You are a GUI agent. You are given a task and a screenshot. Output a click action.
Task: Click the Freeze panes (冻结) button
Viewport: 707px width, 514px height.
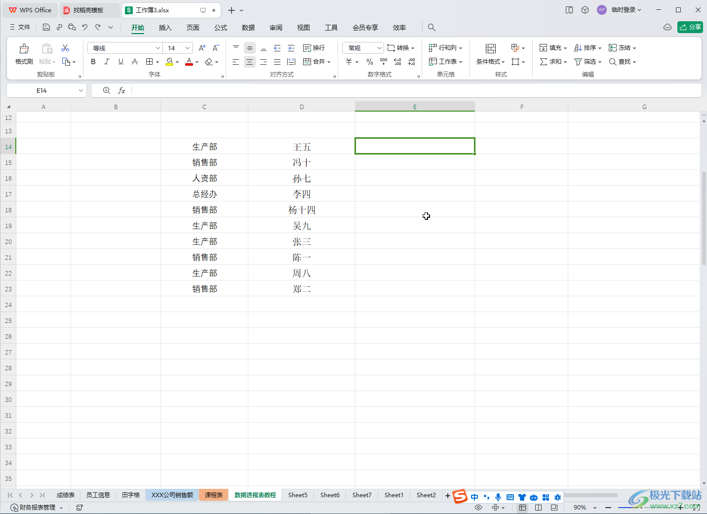[x=622, y=48]
